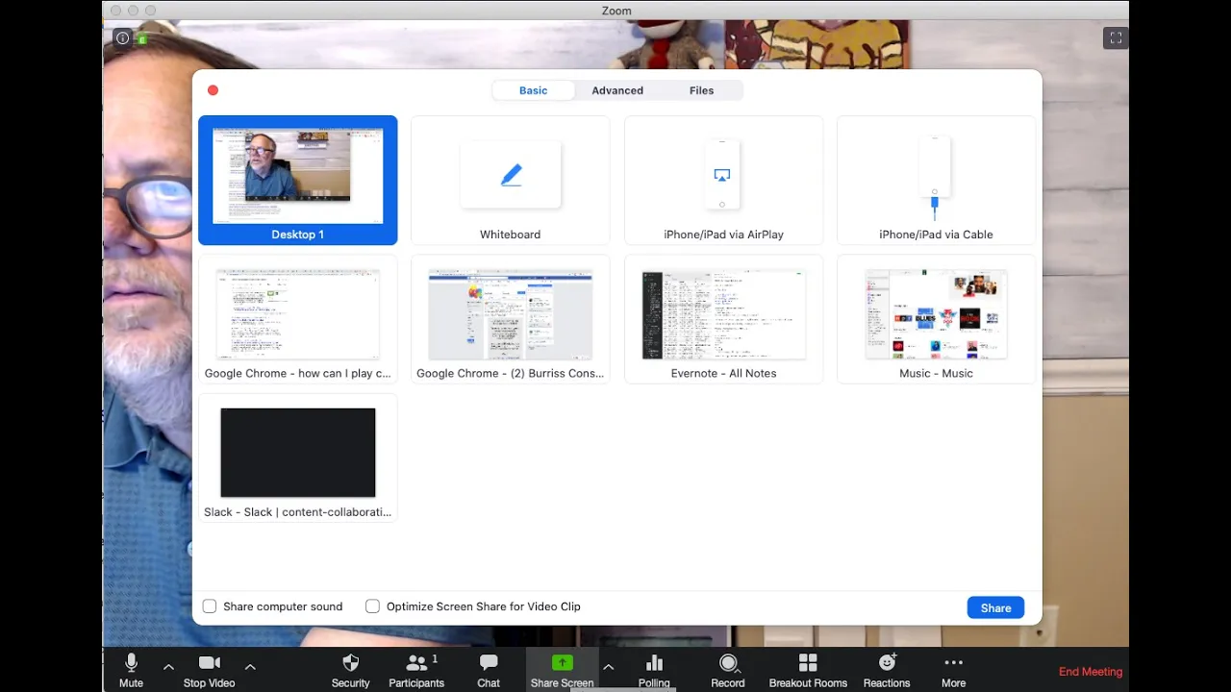Expand audio options arrow next to Mute
1231x692 pixels.
(168, 666)
